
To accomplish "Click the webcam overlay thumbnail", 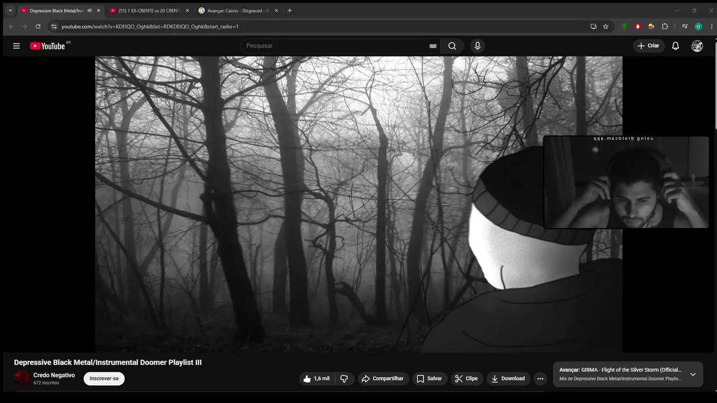I will [626, 182].
